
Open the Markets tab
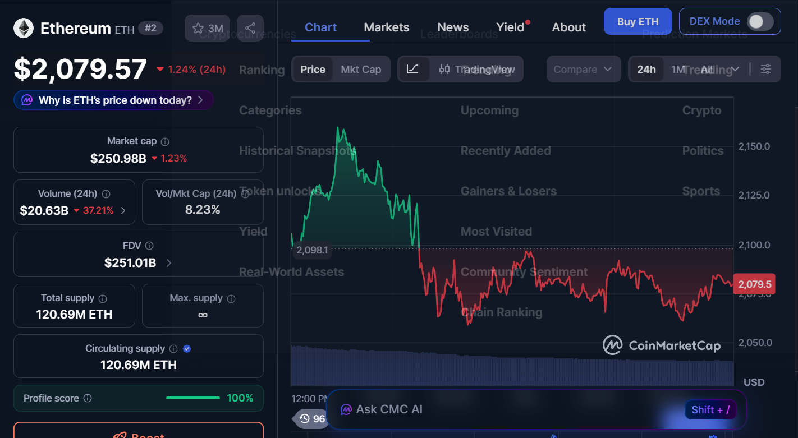[386, 27]
